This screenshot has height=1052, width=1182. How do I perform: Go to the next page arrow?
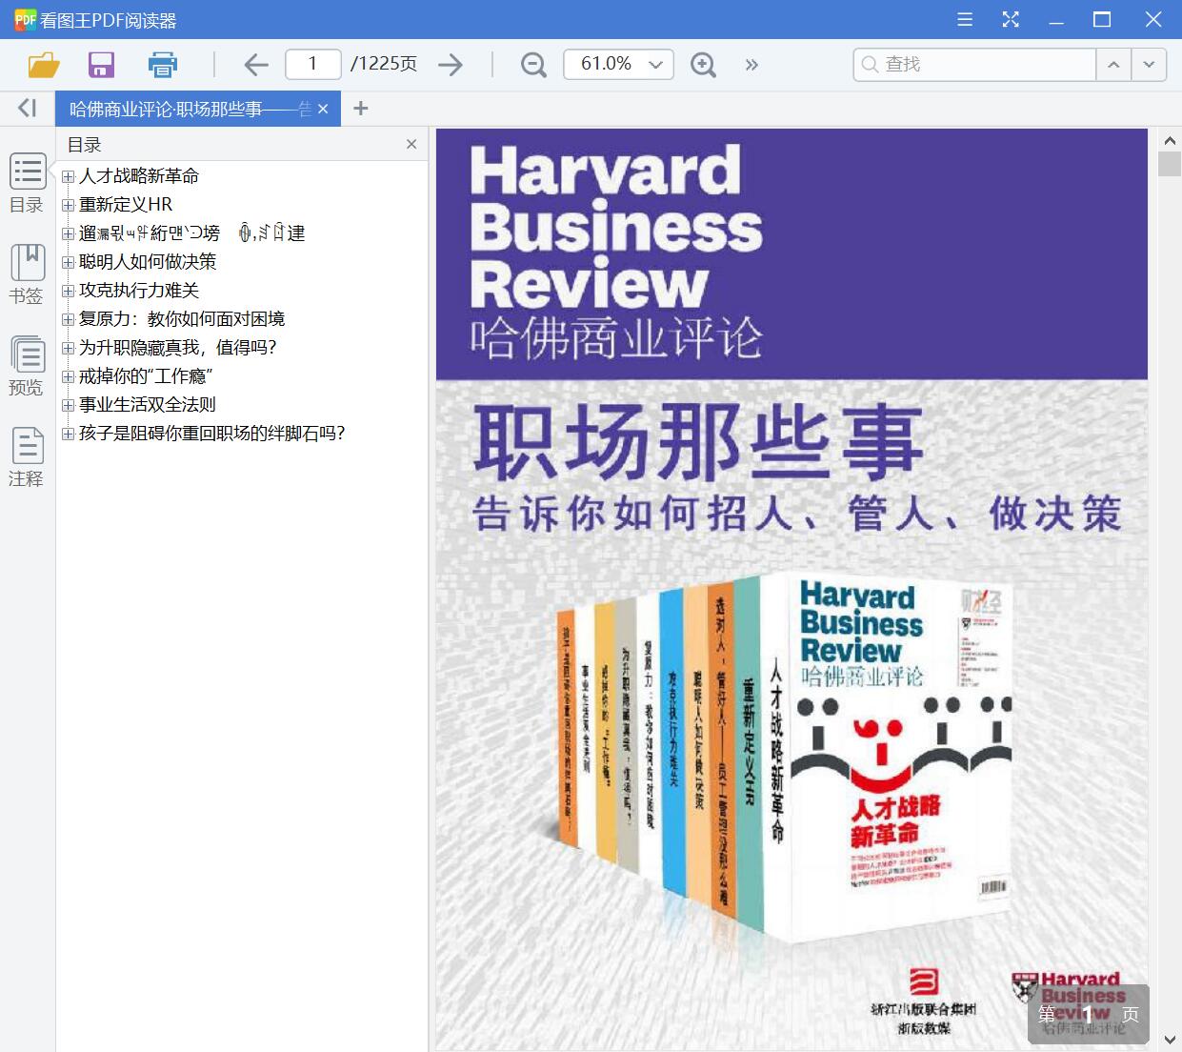450,65
